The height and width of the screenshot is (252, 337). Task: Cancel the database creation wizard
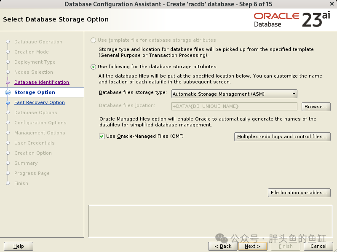318,246
